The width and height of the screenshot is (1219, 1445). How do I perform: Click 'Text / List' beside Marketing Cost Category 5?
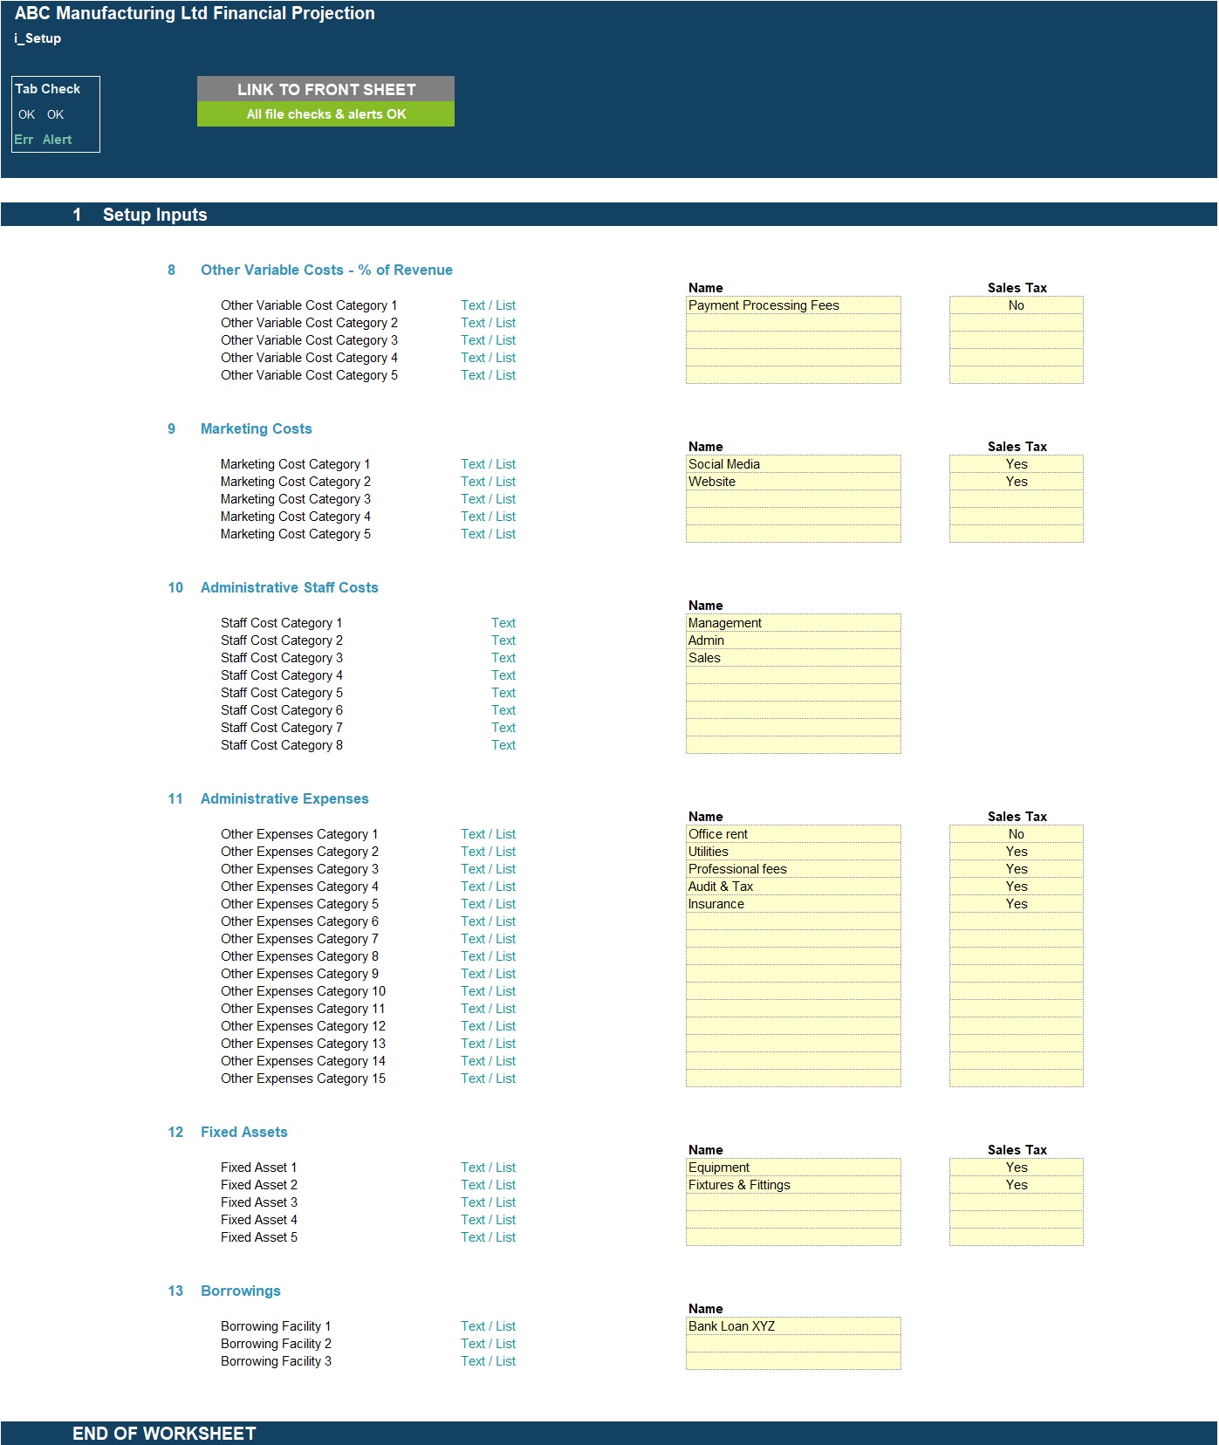[x=488, y=534]
